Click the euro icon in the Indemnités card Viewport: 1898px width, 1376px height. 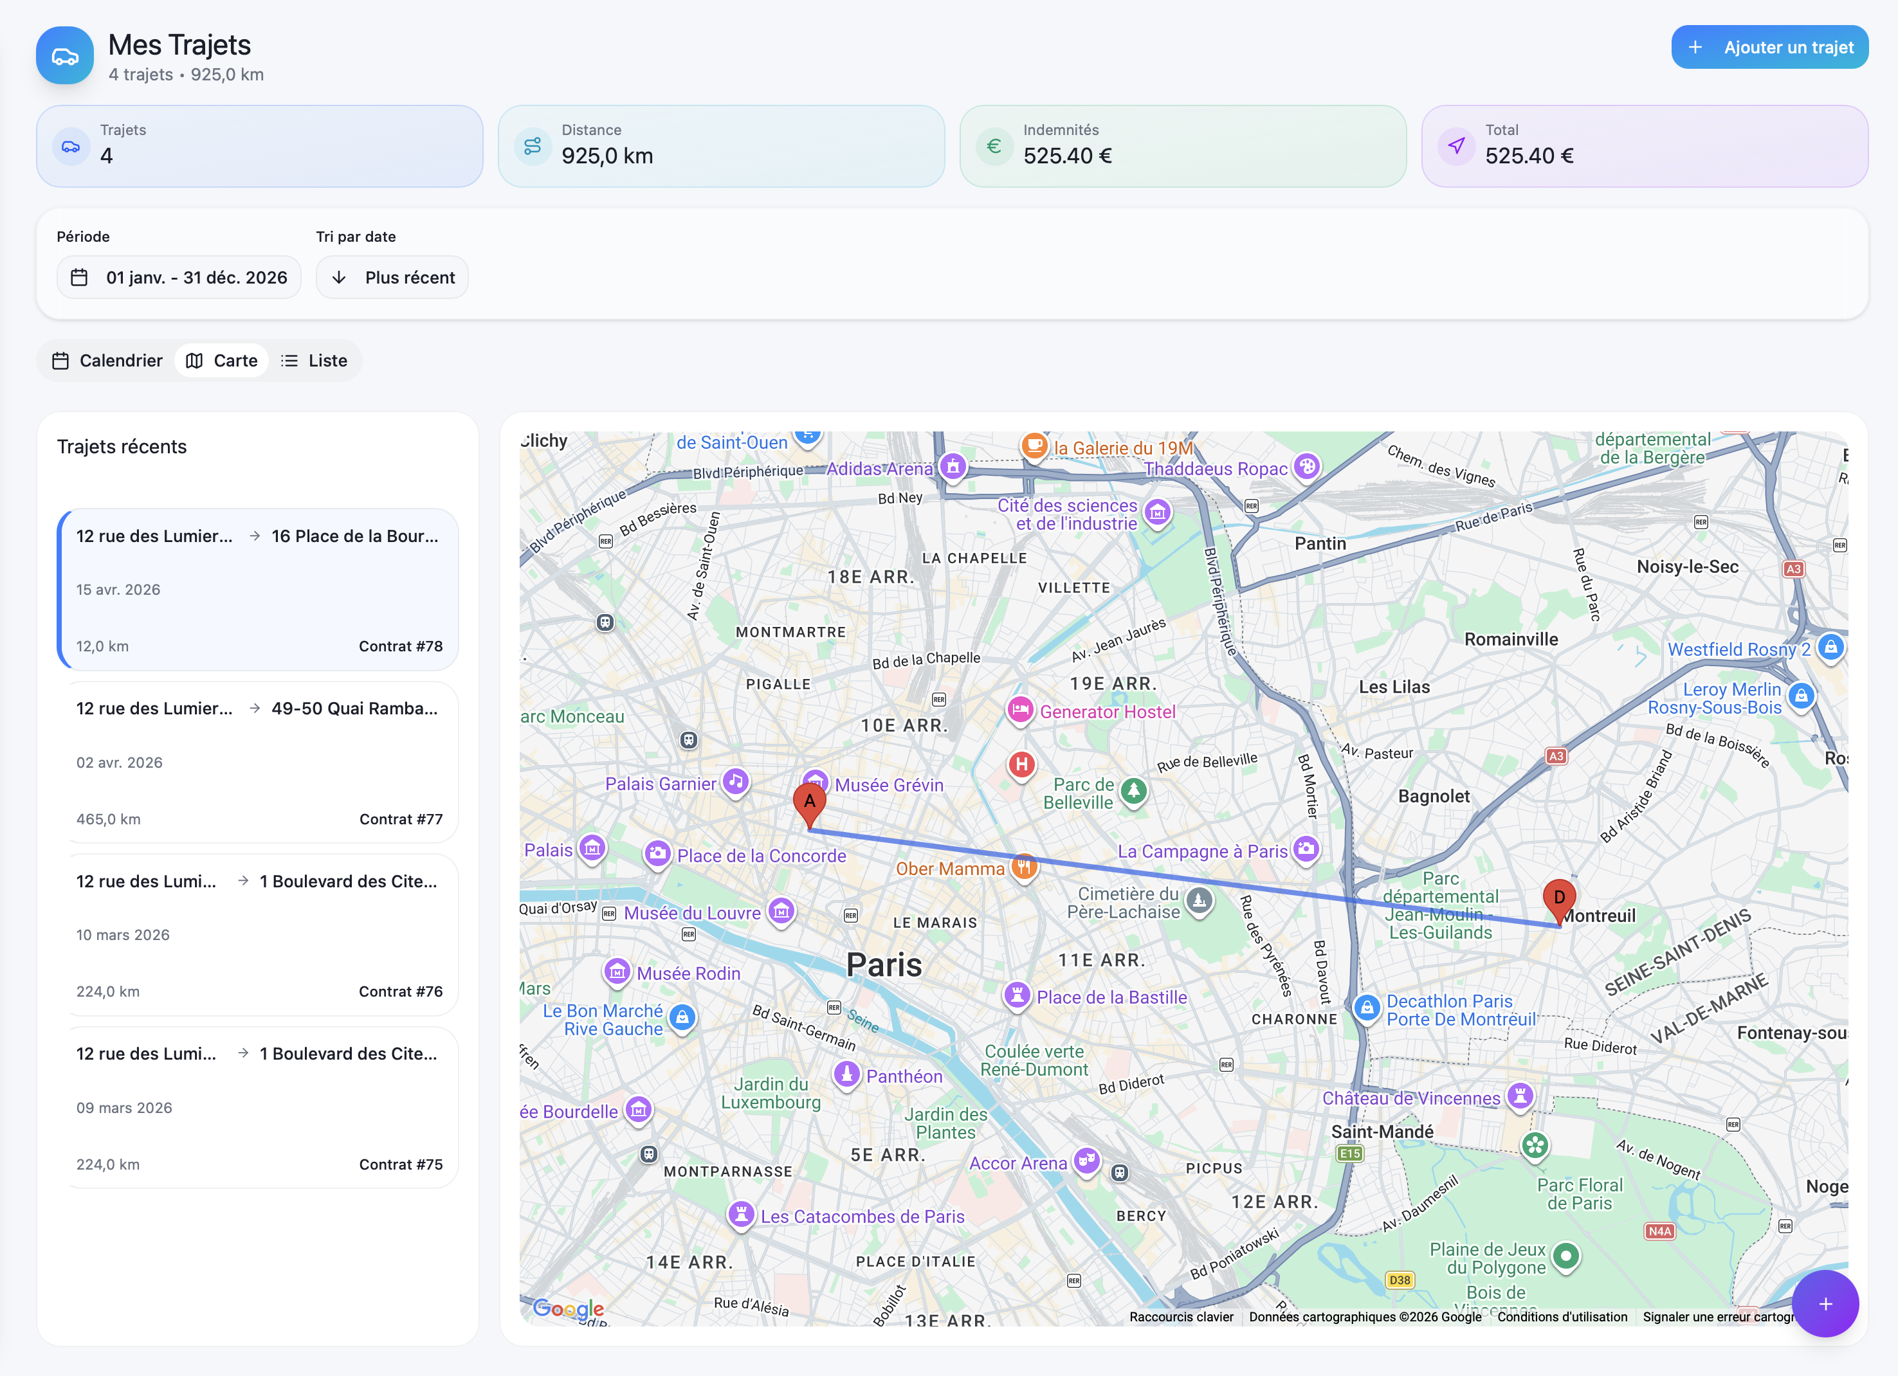pos(994,147)
